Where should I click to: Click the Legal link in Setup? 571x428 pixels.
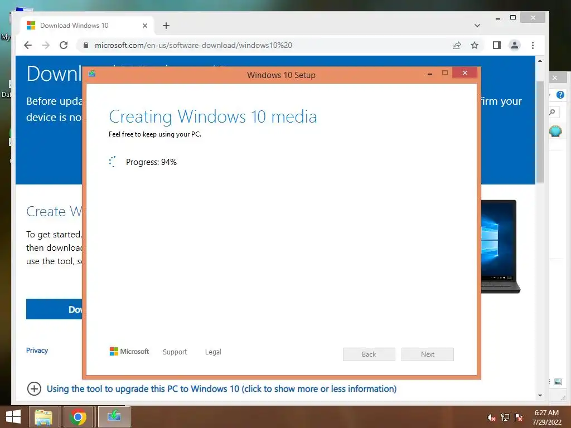click(213, 352)
